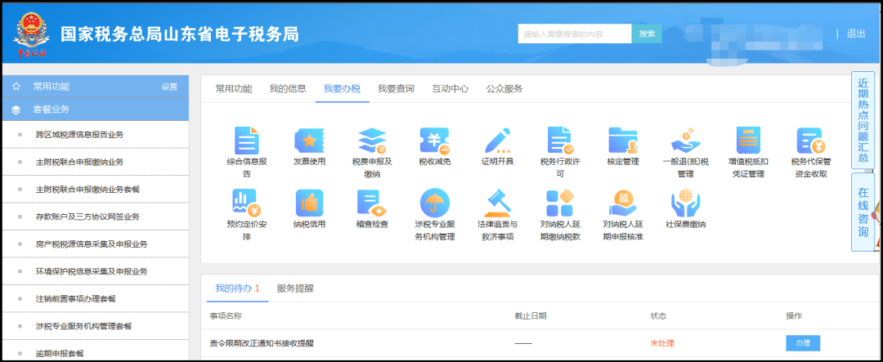Open the 发票使用 icon
This screenshot has width=883, height=362.
309,141
